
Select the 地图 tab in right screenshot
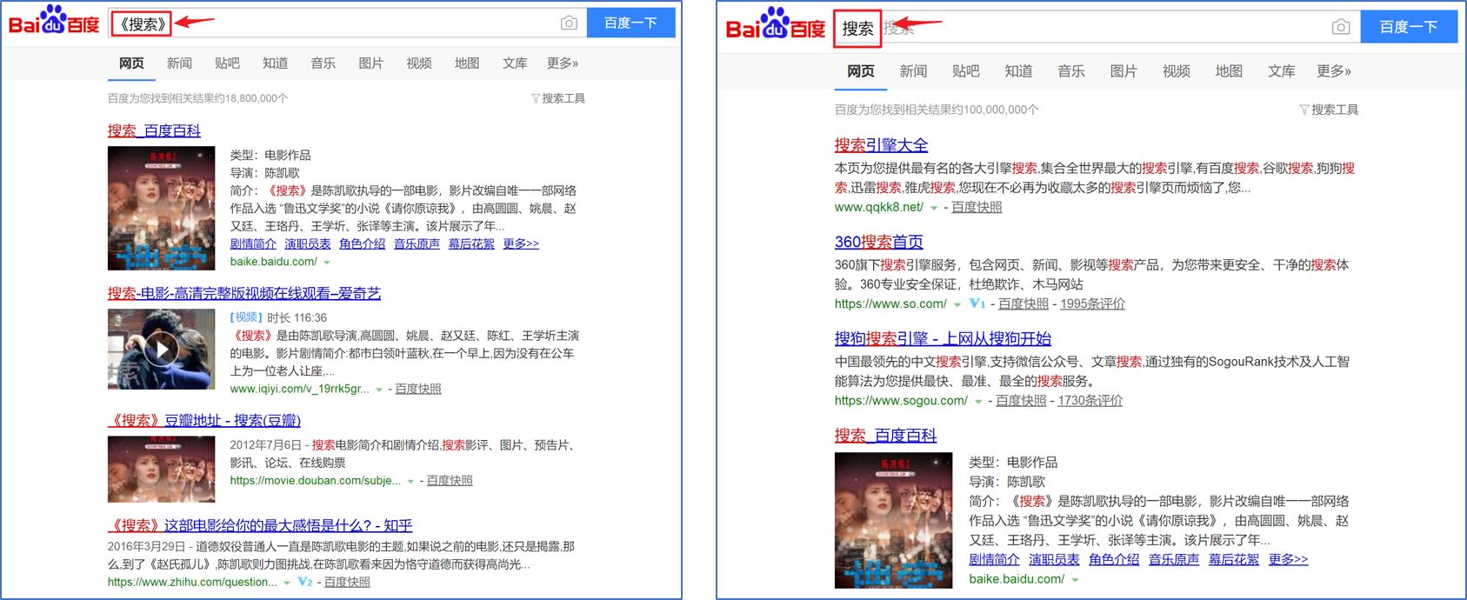coord(1229,71)
